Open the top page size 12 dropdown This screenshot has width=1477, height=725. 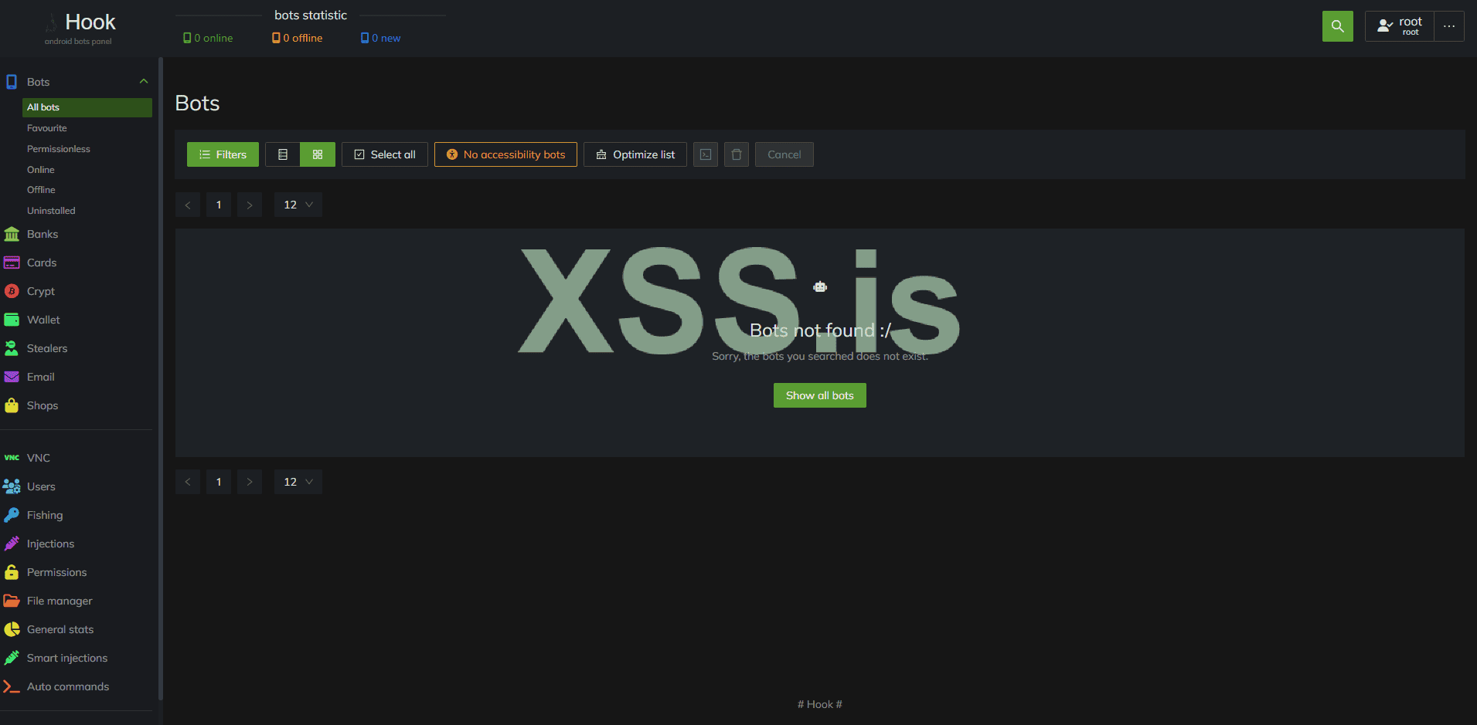click(298, 205)
